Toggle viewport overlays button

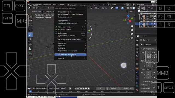[122, 8]
